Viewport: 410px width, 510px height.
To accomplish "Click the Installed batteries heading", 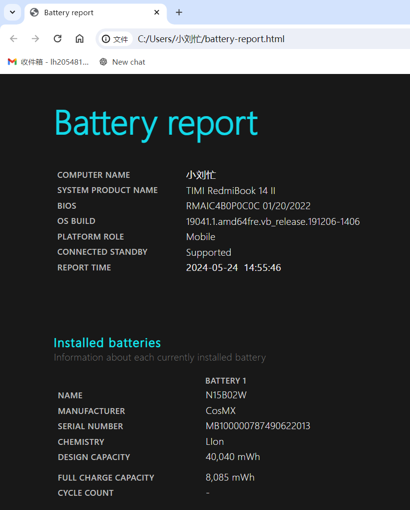I will click(107, 343).
